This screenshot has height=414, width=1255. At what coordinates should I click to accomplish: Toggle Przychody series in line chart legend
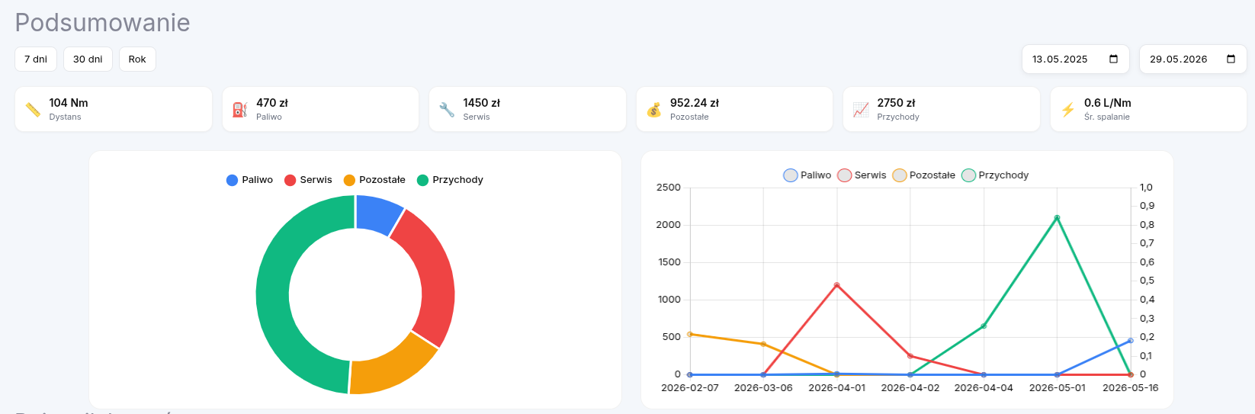coord(995,175)
